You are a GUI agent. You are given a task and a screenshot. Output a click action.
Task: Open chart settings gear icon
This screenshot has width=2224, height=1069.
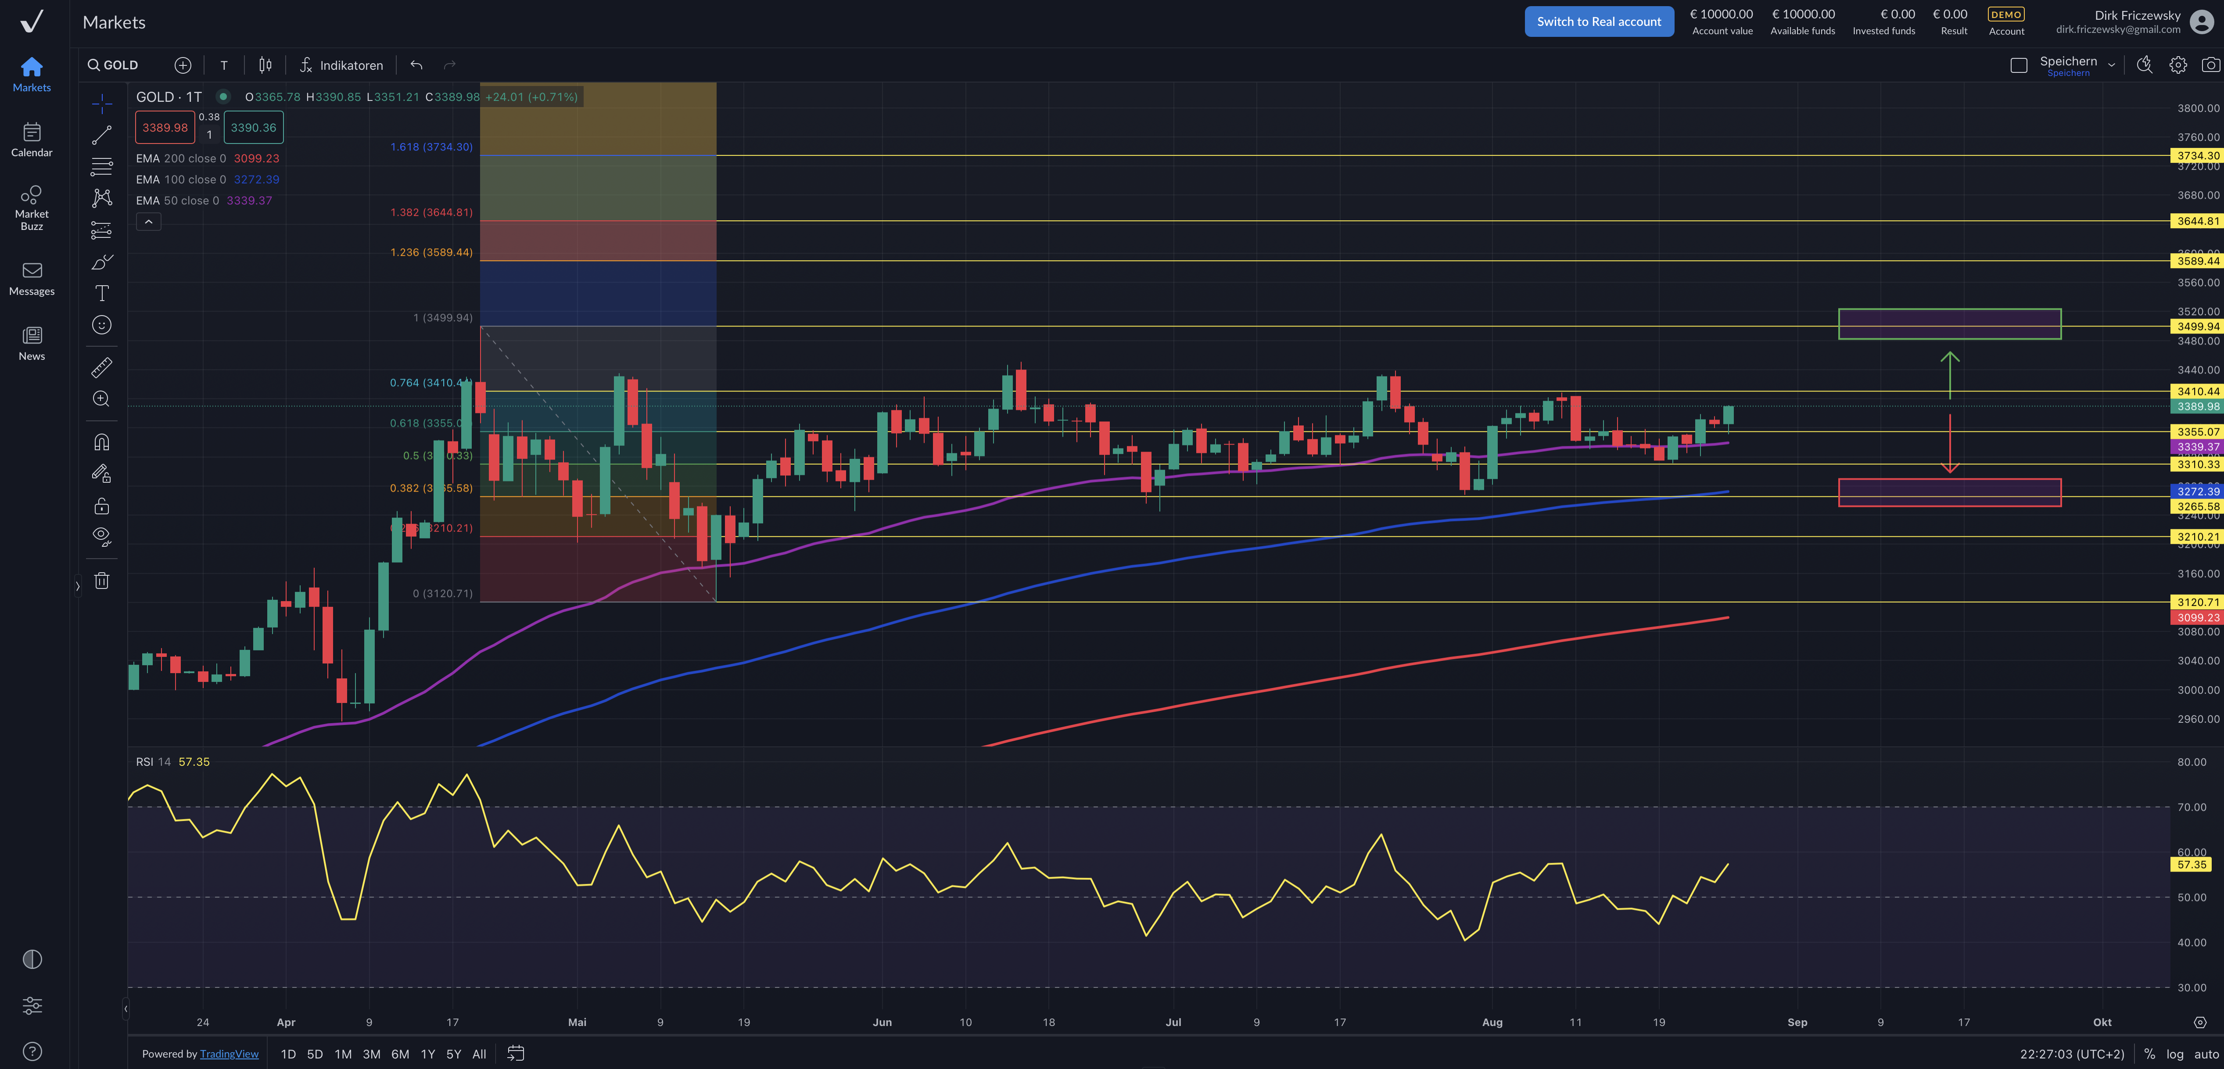pos(2178,65)
